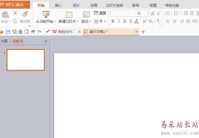Export to PDF icon
The image size is (199, 138).
click(14, 32)
